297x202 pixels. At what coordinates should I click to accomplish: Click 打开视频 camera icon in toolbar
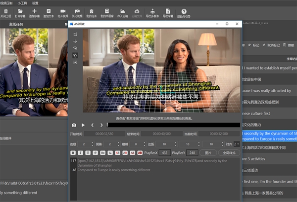pos(62,10)
